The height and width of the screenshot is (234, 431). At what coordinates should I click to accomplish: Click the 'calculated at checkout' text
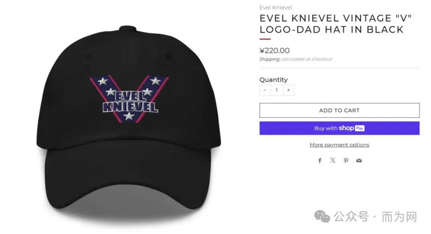pyautogui.click(x=306, y=59)
